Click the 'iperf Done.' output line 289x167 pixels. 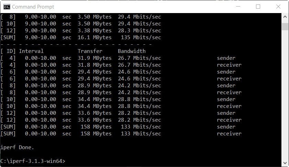click(x=17, y=147)
